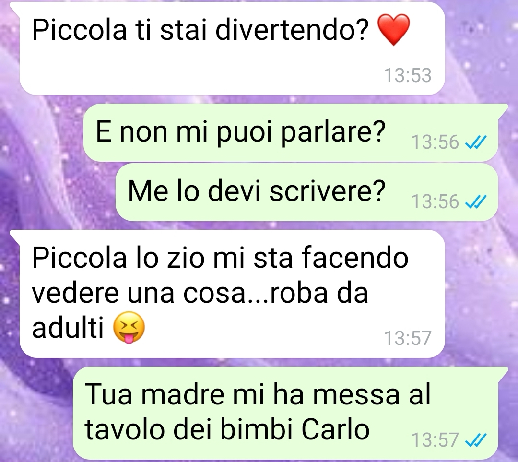Select the 'tavolo dei bimbi Carlo' message

285,413
